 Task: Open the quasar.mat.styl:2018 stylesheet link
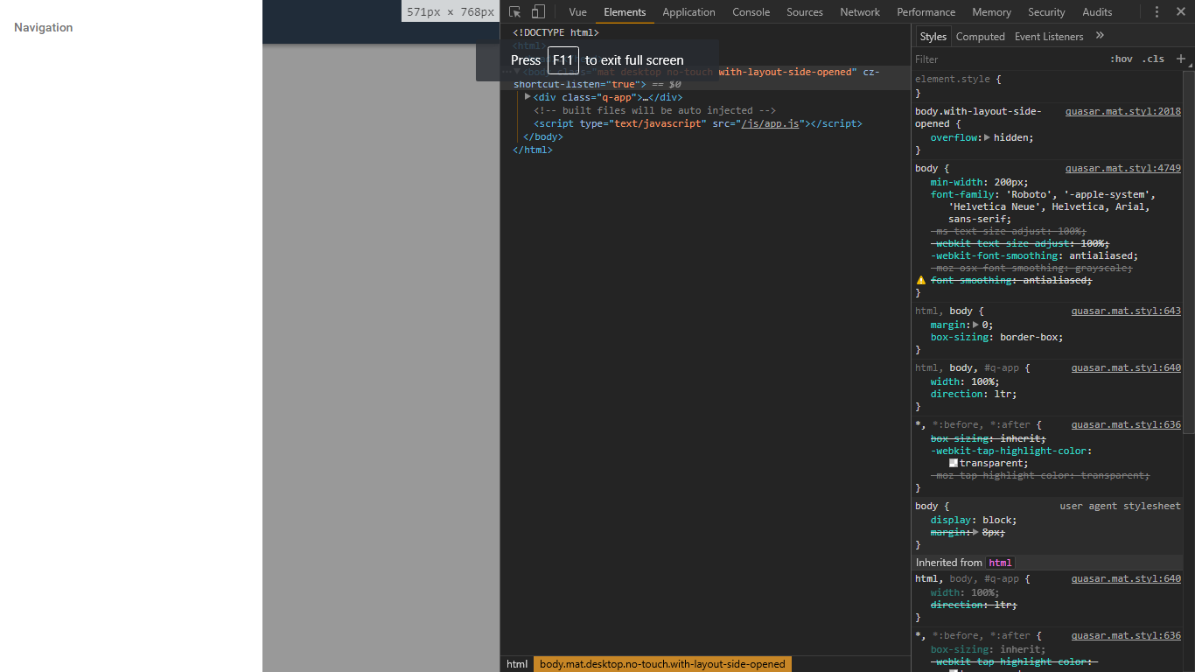pyautogui.click(x=1122, y=111)
